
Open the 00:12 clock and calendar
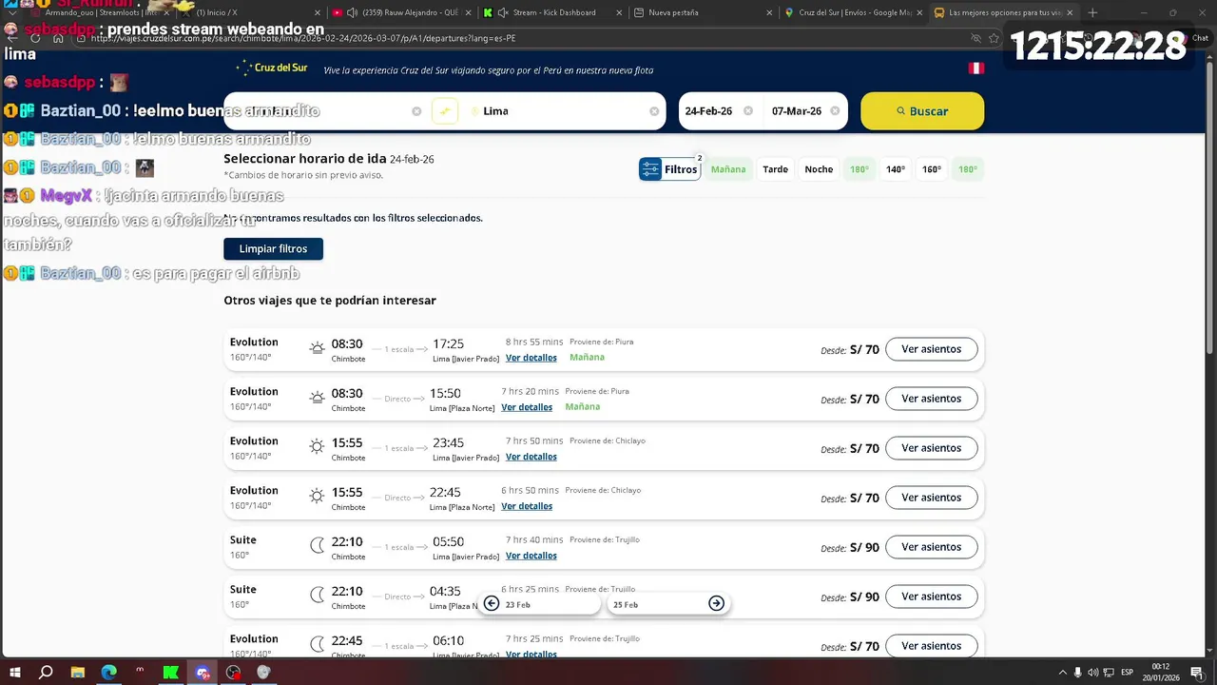click(1160, 673)
